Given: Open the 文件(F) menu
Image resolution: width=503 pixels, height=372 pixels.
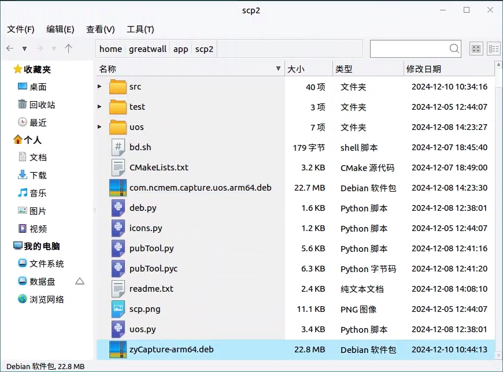Looking at the screenshot, I should click(x=20, y=29).
